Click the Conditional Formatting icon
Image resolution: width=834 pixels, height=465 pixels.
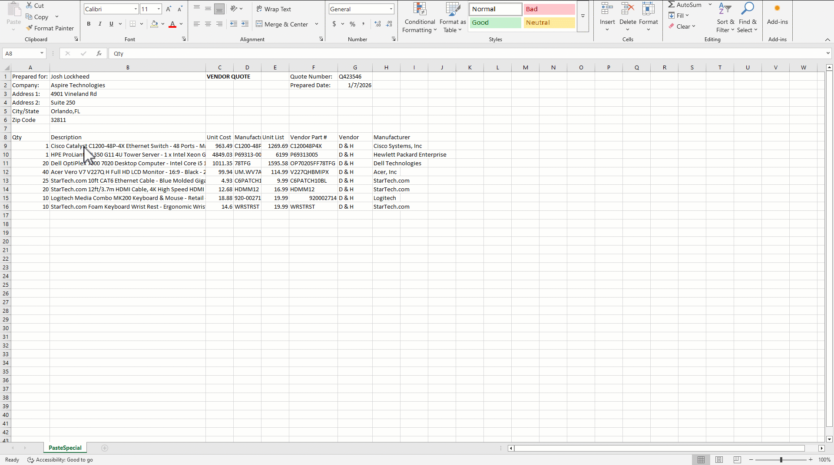[420, 10]
